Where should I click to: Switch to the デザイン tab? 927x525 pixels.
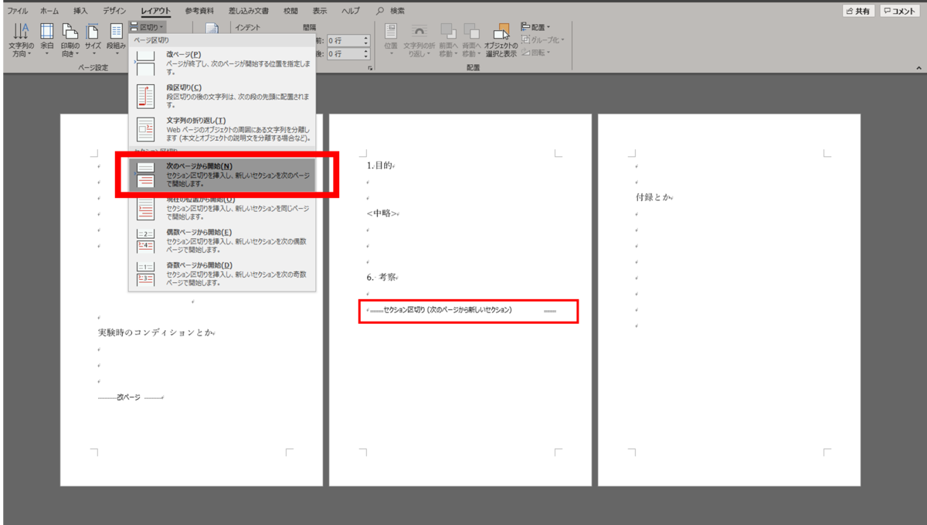[114, 11]
